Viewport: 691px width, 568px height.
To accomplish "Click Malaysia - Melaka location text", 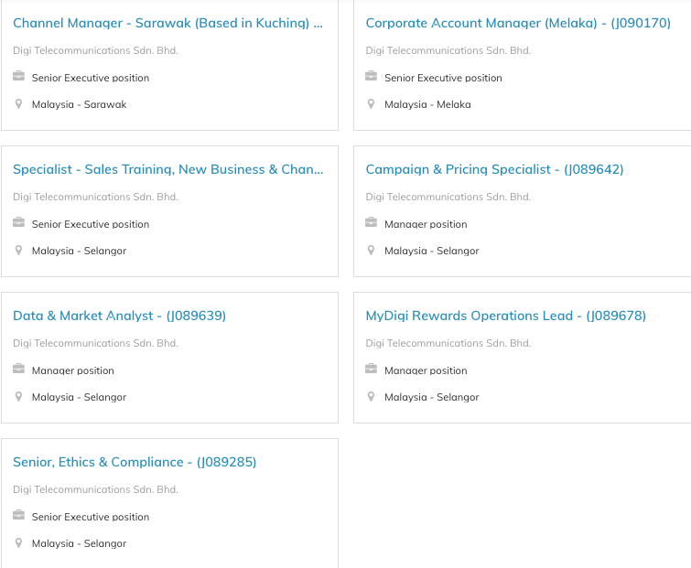I will coord(427,104).
